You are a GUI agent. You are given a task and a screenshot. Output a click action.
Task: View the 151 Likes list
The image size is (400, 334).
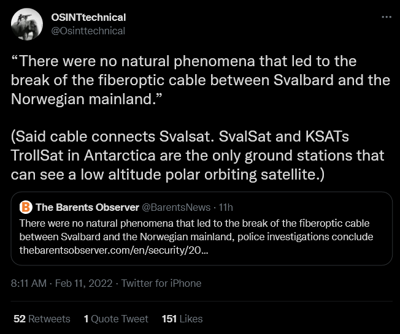click(x=182, y=319)
